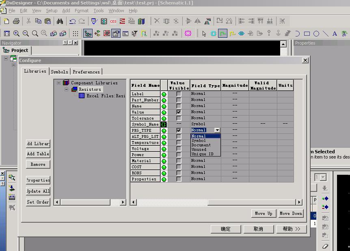The image size is (350, 251).
Task: Collapse the Resistors library node
Action: pyautogui.click(x=67, y=89)
